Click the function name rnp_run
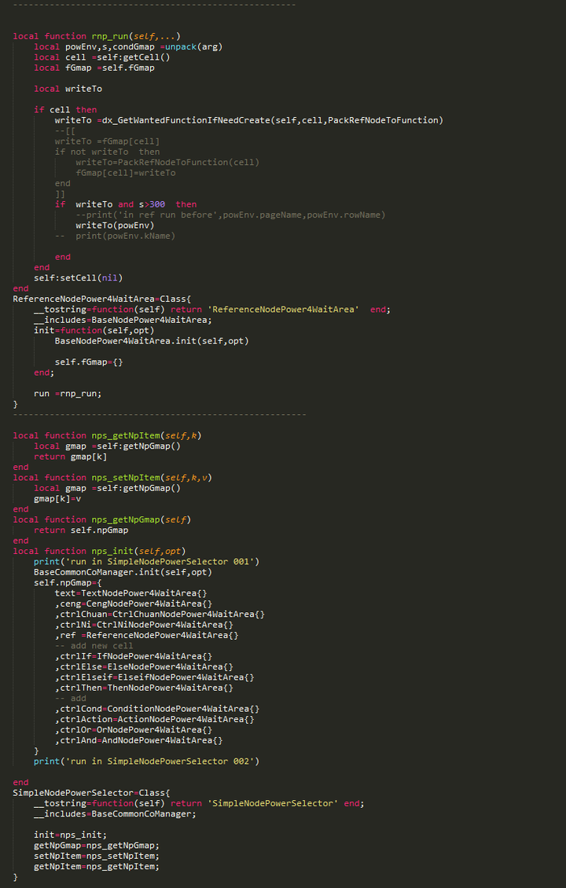The height and width of the screenshot is (888, 566). 110,36
